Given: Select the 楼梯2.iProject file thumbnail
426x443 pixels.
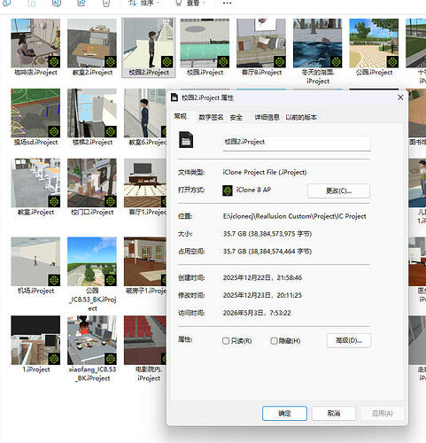Looking at the screenshot, I should click(92, 113).
